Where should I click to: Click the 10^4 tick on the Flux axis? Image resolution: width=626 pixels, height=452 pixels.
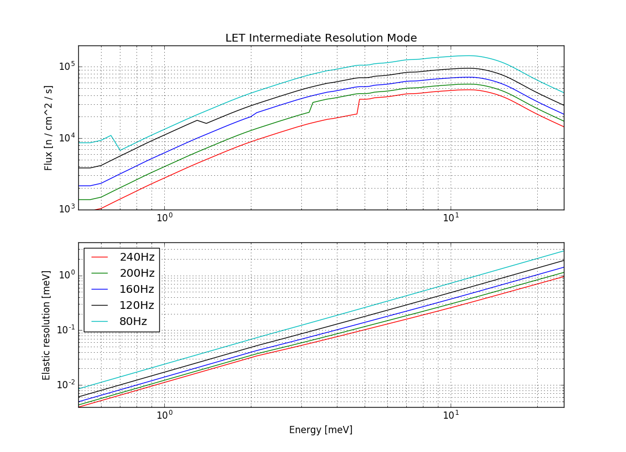click(67, 138)
